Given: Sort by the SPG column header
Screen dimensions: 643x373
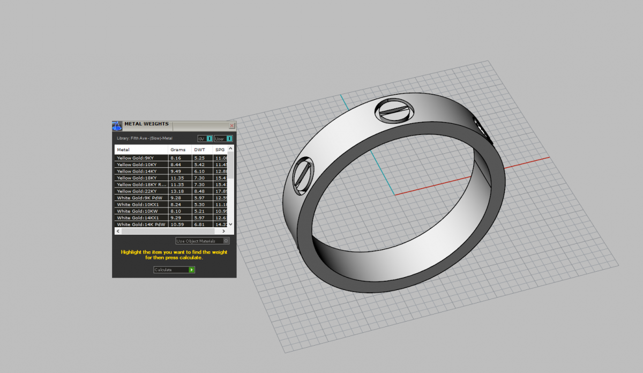Looking at the screenshot, I should pyautogui.click(x=221, y=150).
